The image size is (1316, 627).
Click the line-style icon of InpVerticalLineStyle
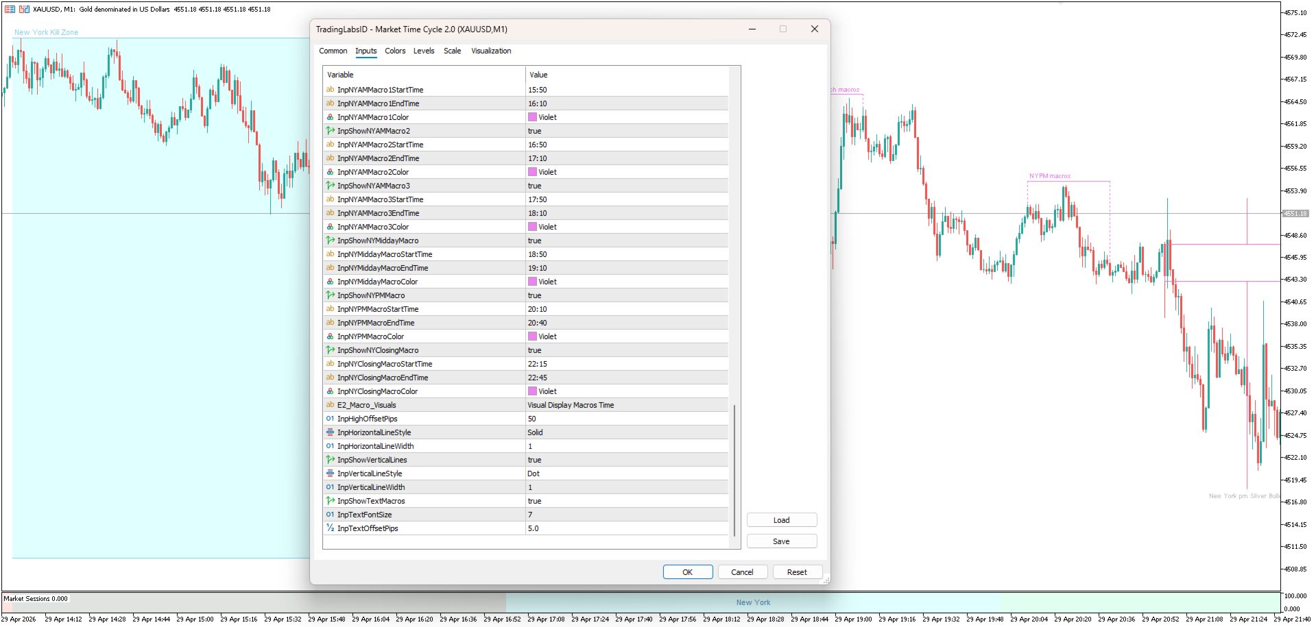(330, 474)
